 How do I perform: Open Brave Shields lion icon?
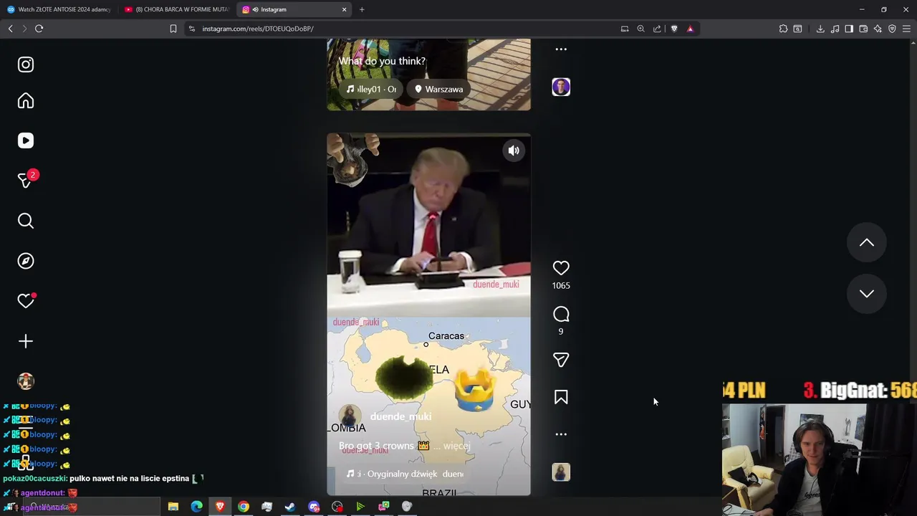[674, 29]
